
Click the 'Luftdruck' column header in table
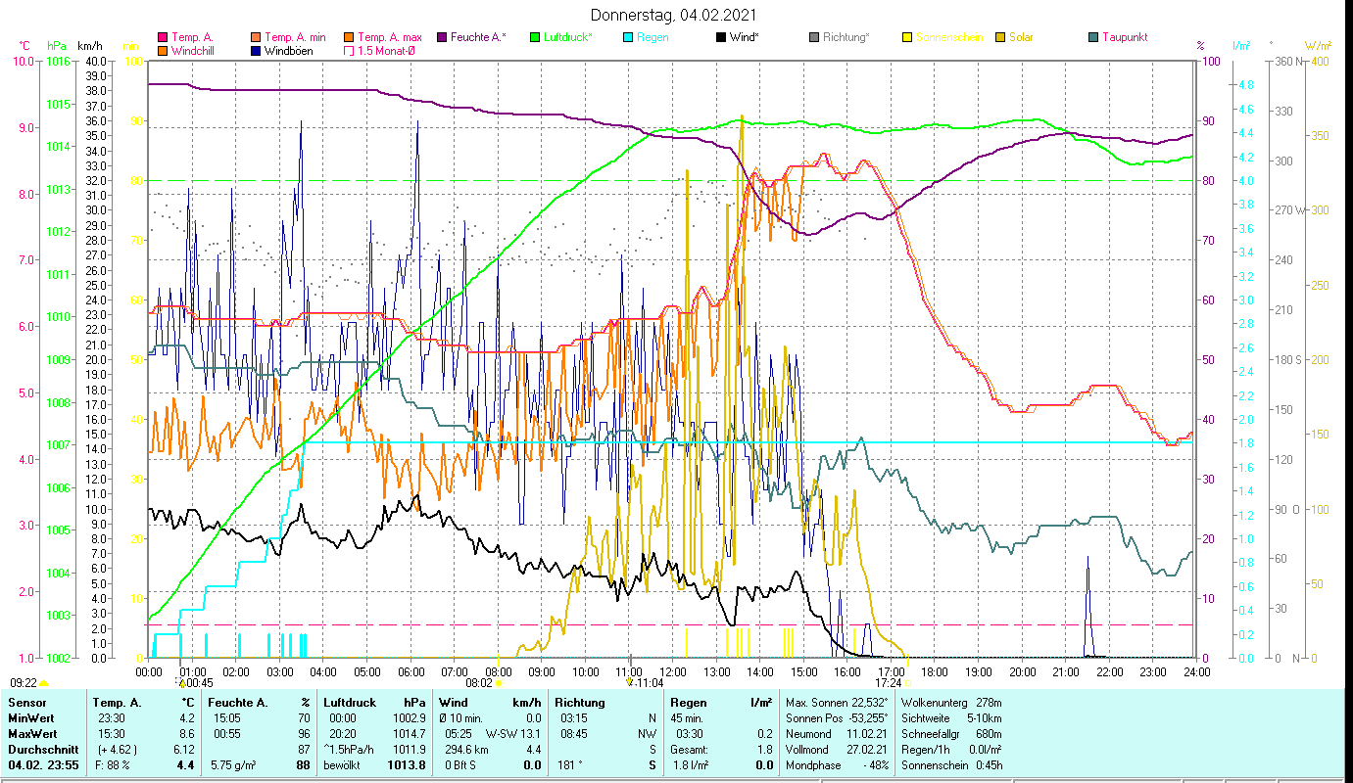click(x=350, y=703)
